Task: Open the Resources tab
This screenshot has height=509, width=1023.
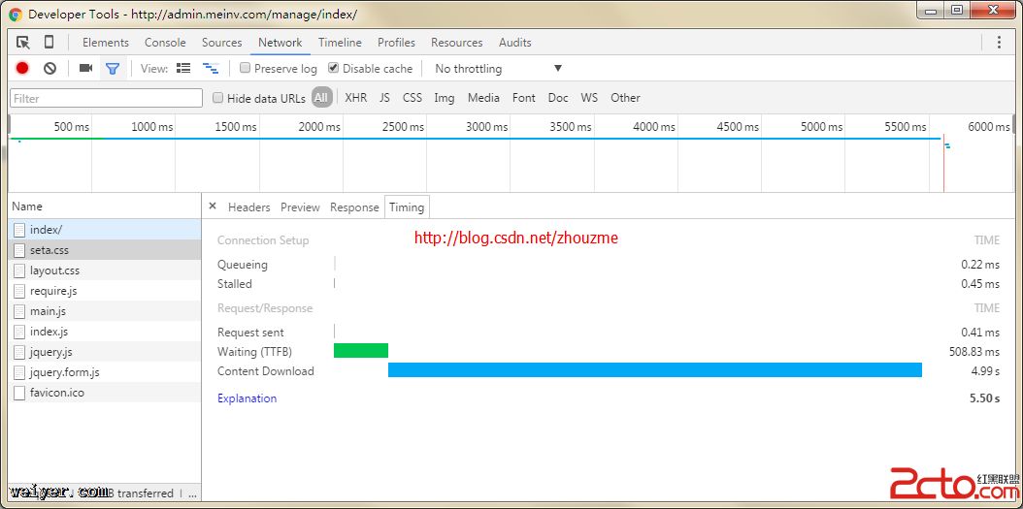Action: click(457, 43)
